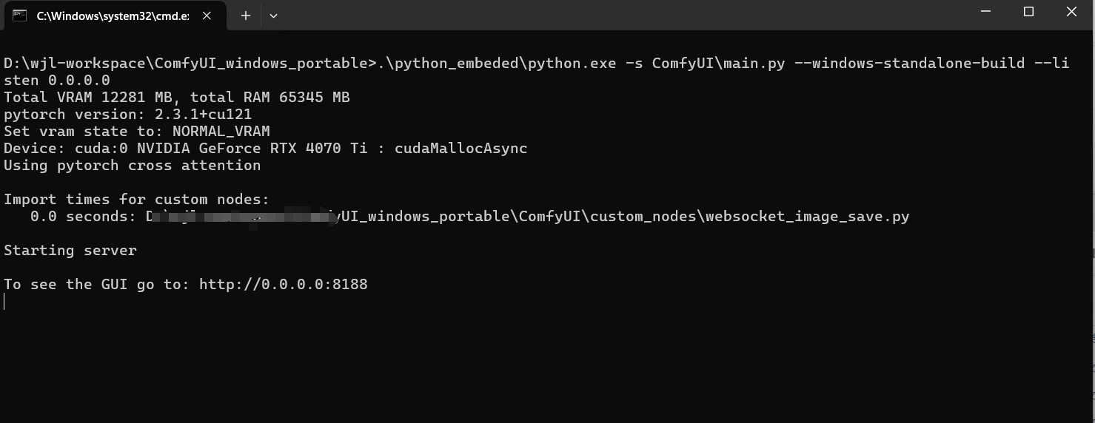This screenshot has height=423, width=1095.
Task: Click the NVIDIA GeForce RTX 4070 Ti device line
Action: click(265, 149)
